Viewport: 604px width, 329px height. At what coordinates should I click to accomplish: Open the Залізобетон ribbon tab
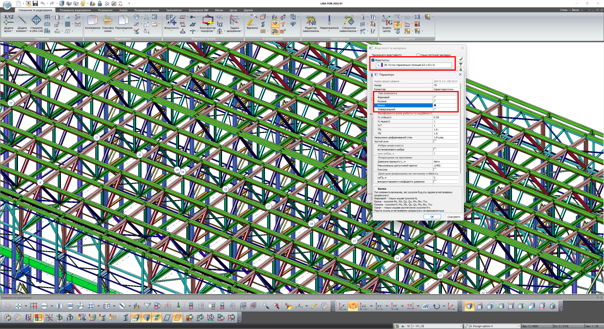click(x=174, y=10)
